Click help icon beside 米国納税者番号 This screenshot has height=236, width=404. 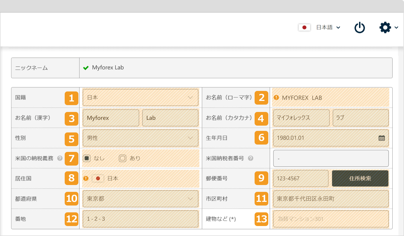point(251,158)
